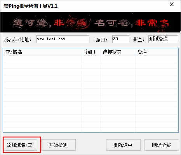Focus the www.test.com domain input field
Viewport: 181px width, 155px height.
click(x=63, y=39)
